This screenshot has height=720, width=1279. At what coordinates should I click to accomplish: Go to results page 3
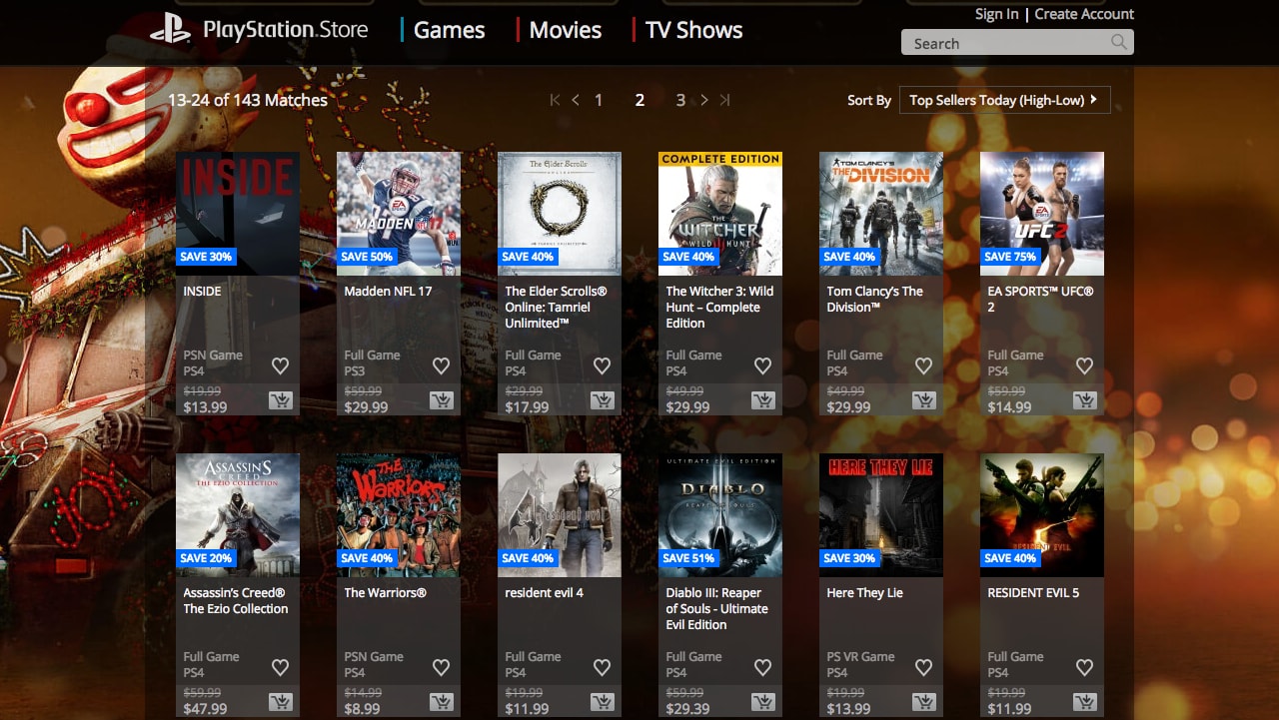click(x=680, y=100)
